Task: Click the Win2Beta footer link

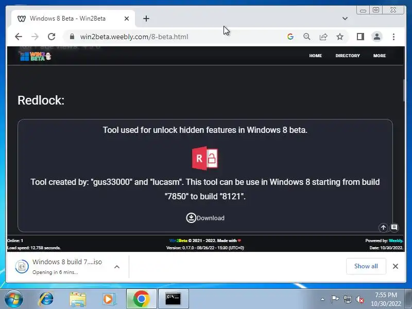Action: [x=178, y=241]
